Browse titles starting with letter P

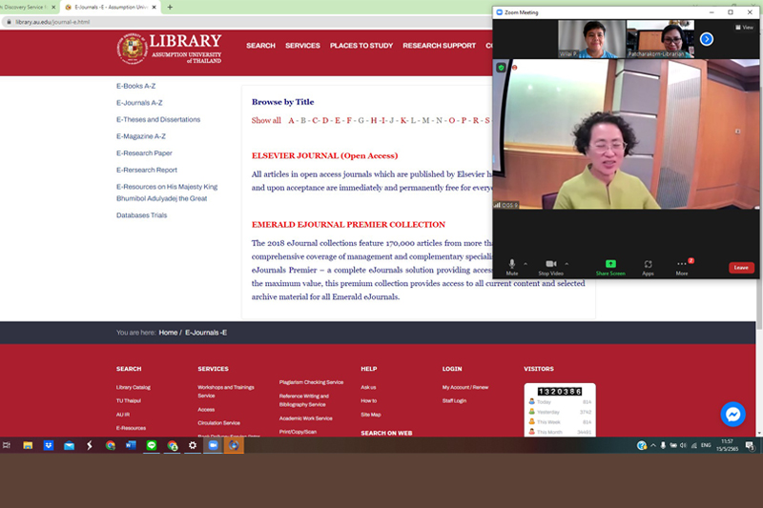464,120
